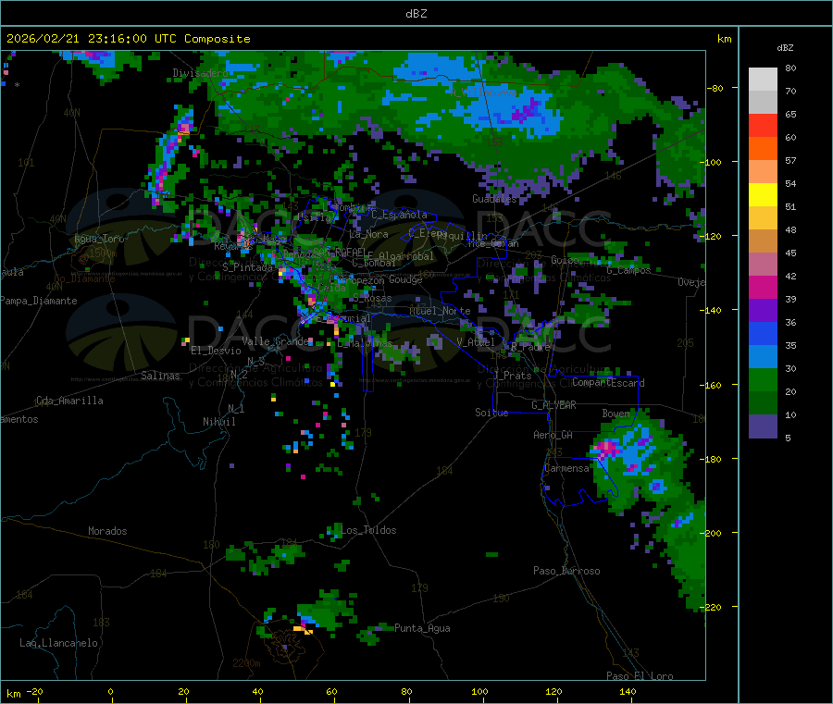
Task: Click the Los_Toldos location label
Action: click(x=368, y=530)
